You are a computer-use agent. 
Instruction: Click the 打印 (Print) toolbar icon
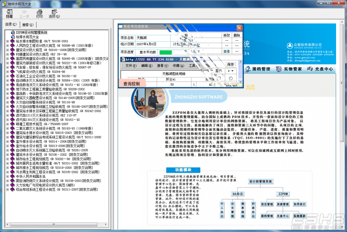pos(40,14)
